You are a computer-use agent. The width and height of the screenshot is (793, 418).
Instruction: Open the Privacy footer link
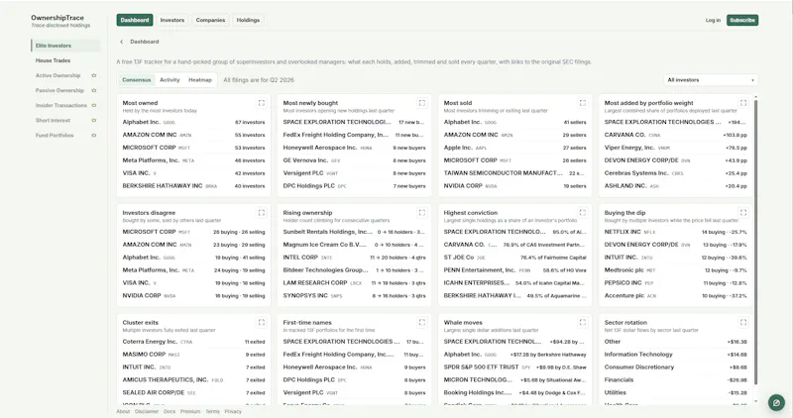(233, 411)
